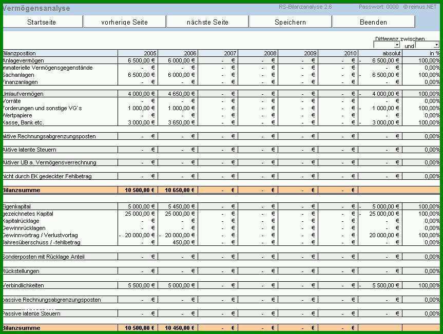
Task: Click the 10 450,00 € Bilanzsumme cell
Action: [x=178, y=328]
